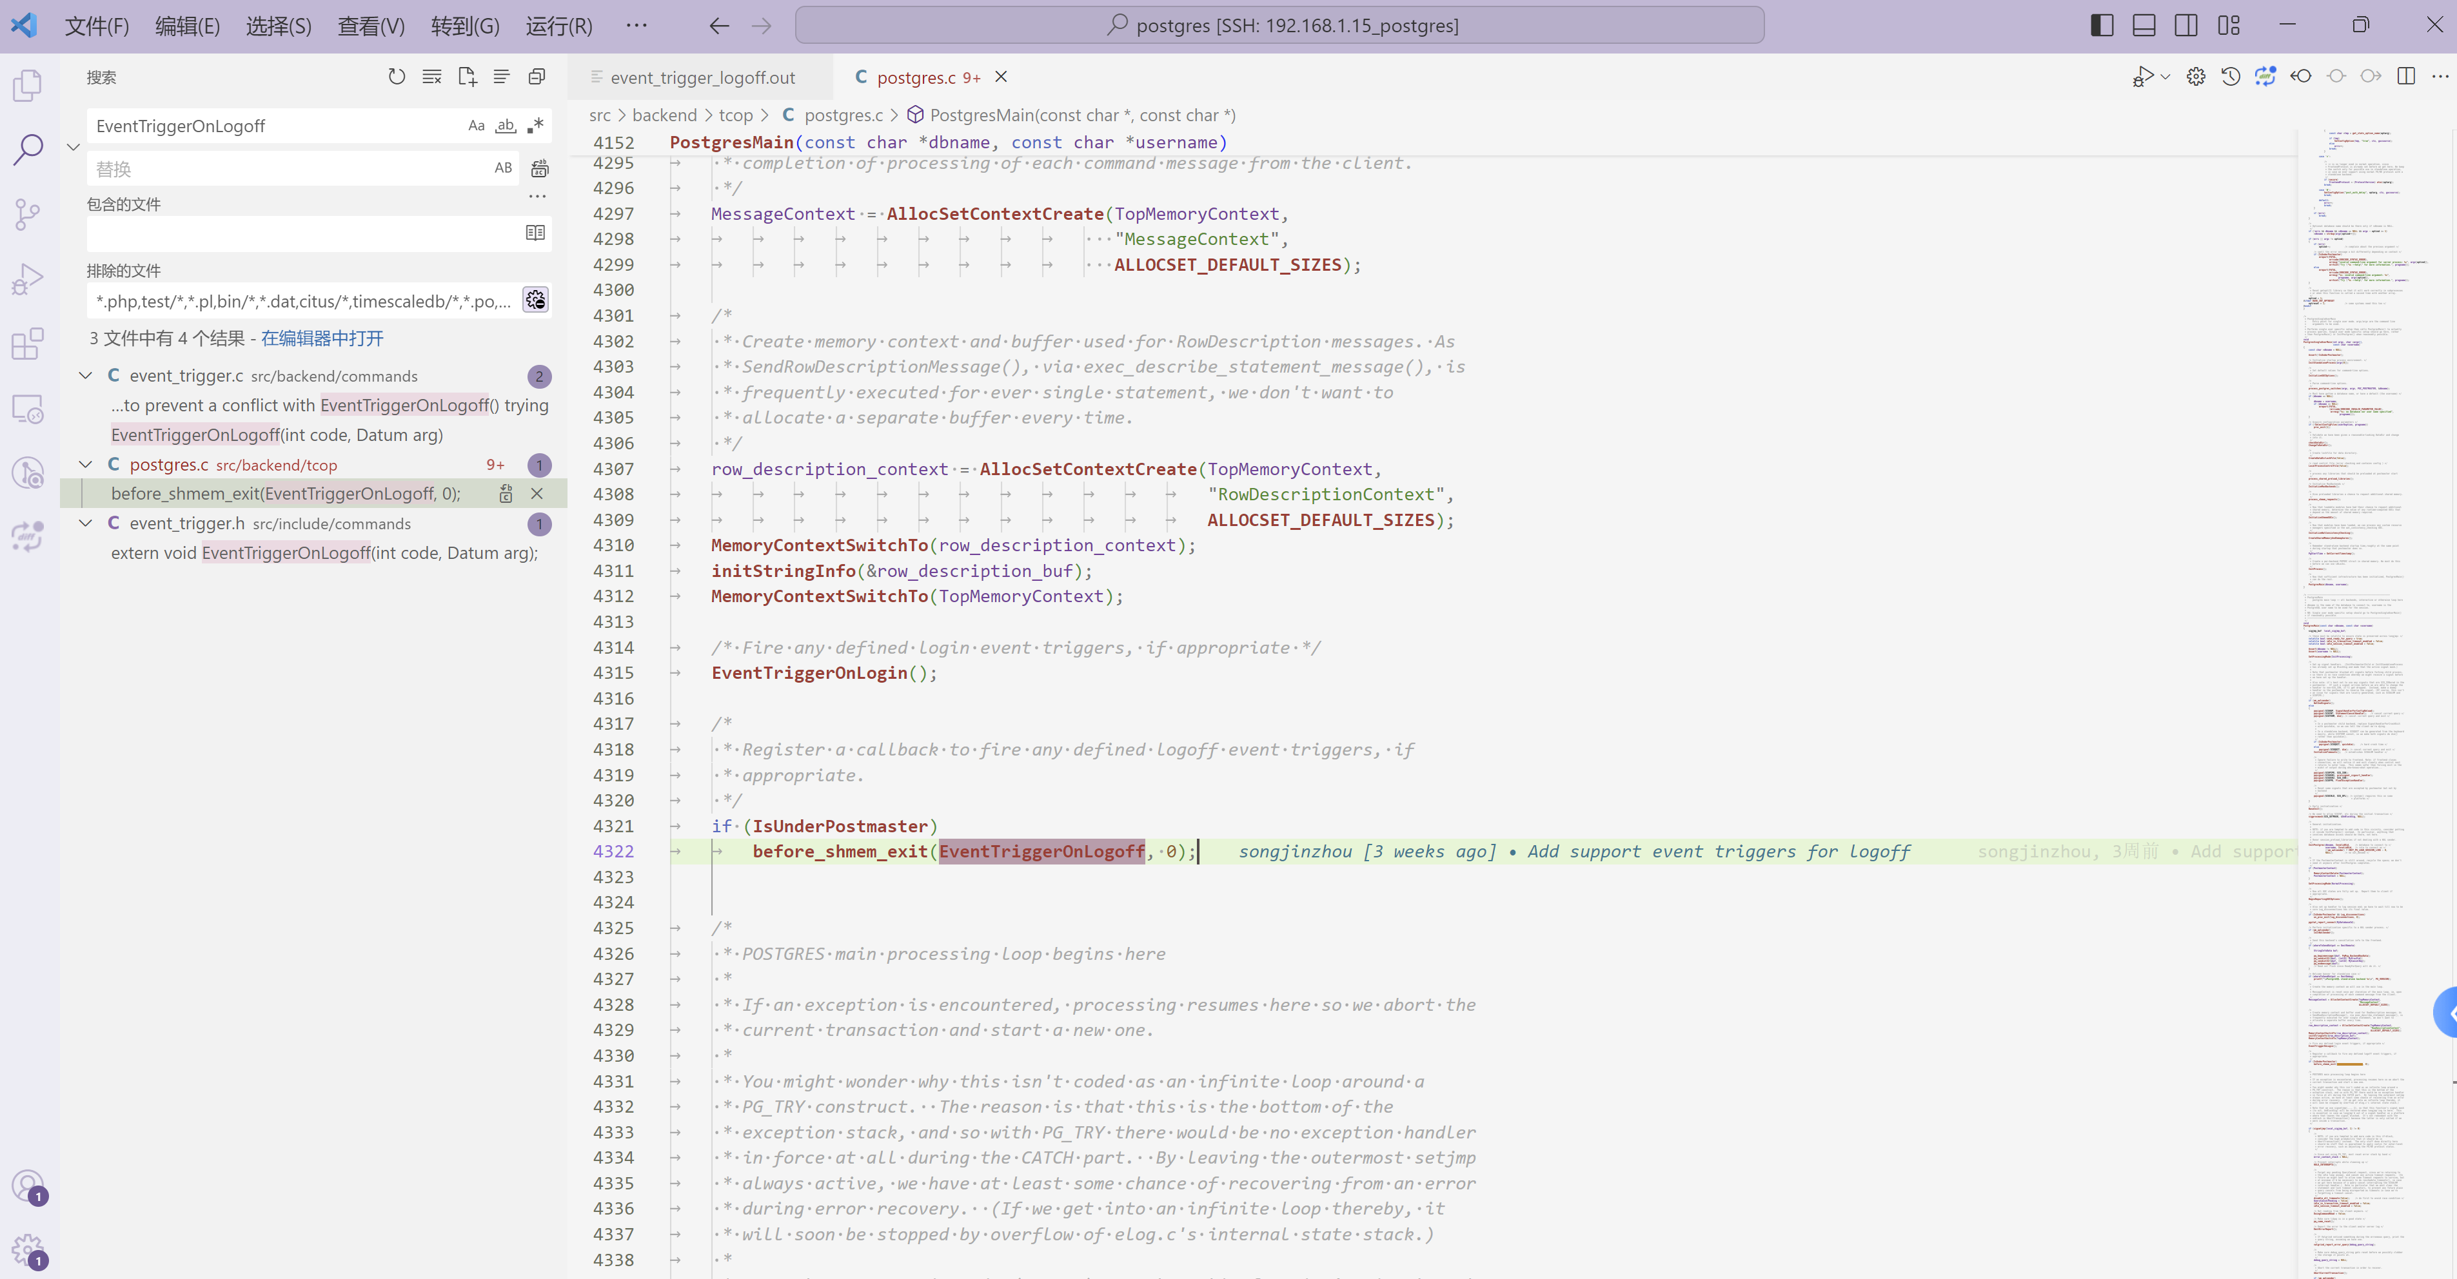
Task: Focus the files to exclude input
Action: 303,300
